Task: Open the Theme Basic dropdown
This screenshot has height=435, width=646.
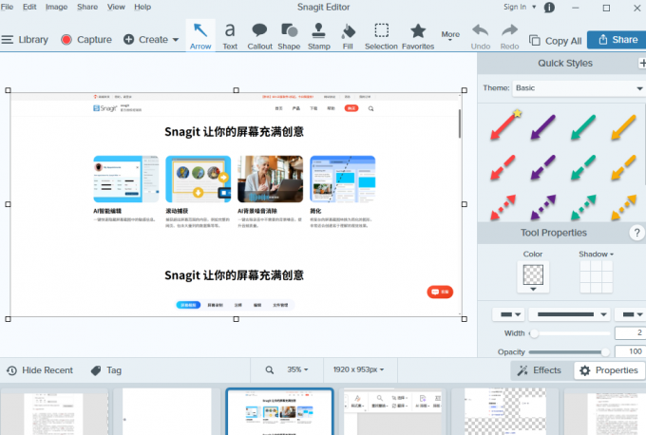Action: point(579,88)
